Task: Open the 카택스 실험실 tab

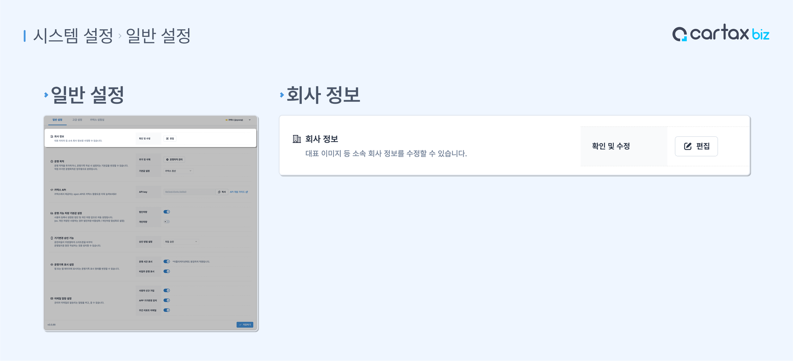Action: pyautogui.click(x=97, y=120)
